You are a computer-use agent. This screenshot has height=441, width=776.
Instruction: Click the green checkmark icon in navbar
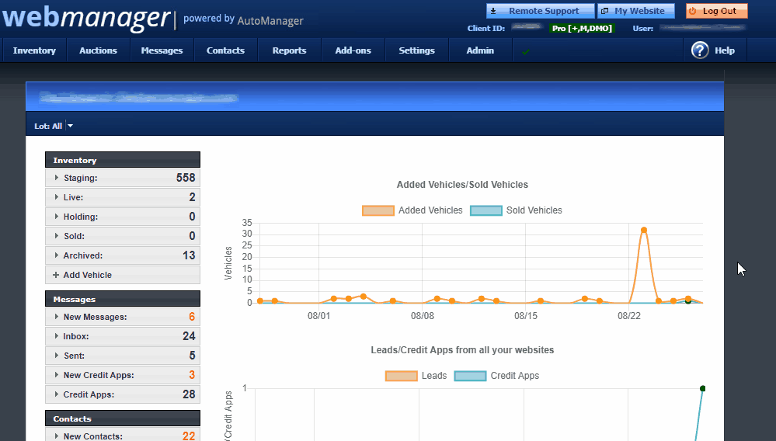pos(526,51)
